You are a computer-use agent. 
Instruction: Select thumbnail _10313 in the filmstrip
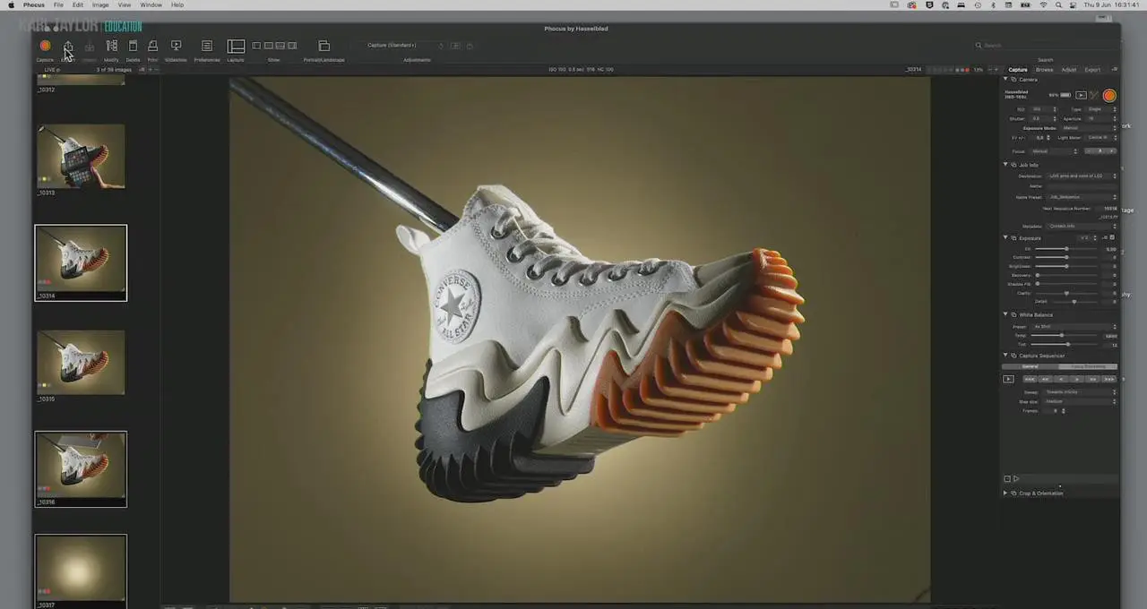coord(81,157)
